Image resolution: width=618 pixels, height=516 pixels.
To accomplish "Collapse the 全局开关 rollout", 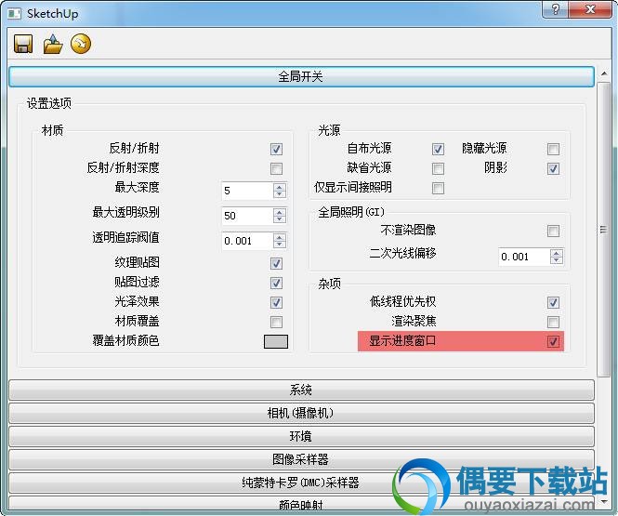I will (x=301, y=76).
